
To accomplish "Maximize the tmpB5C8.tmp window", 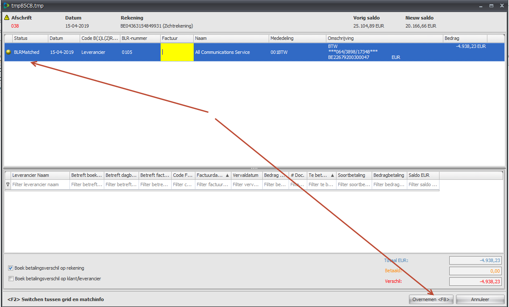I will pyautogui.click(x=491, y=6).
